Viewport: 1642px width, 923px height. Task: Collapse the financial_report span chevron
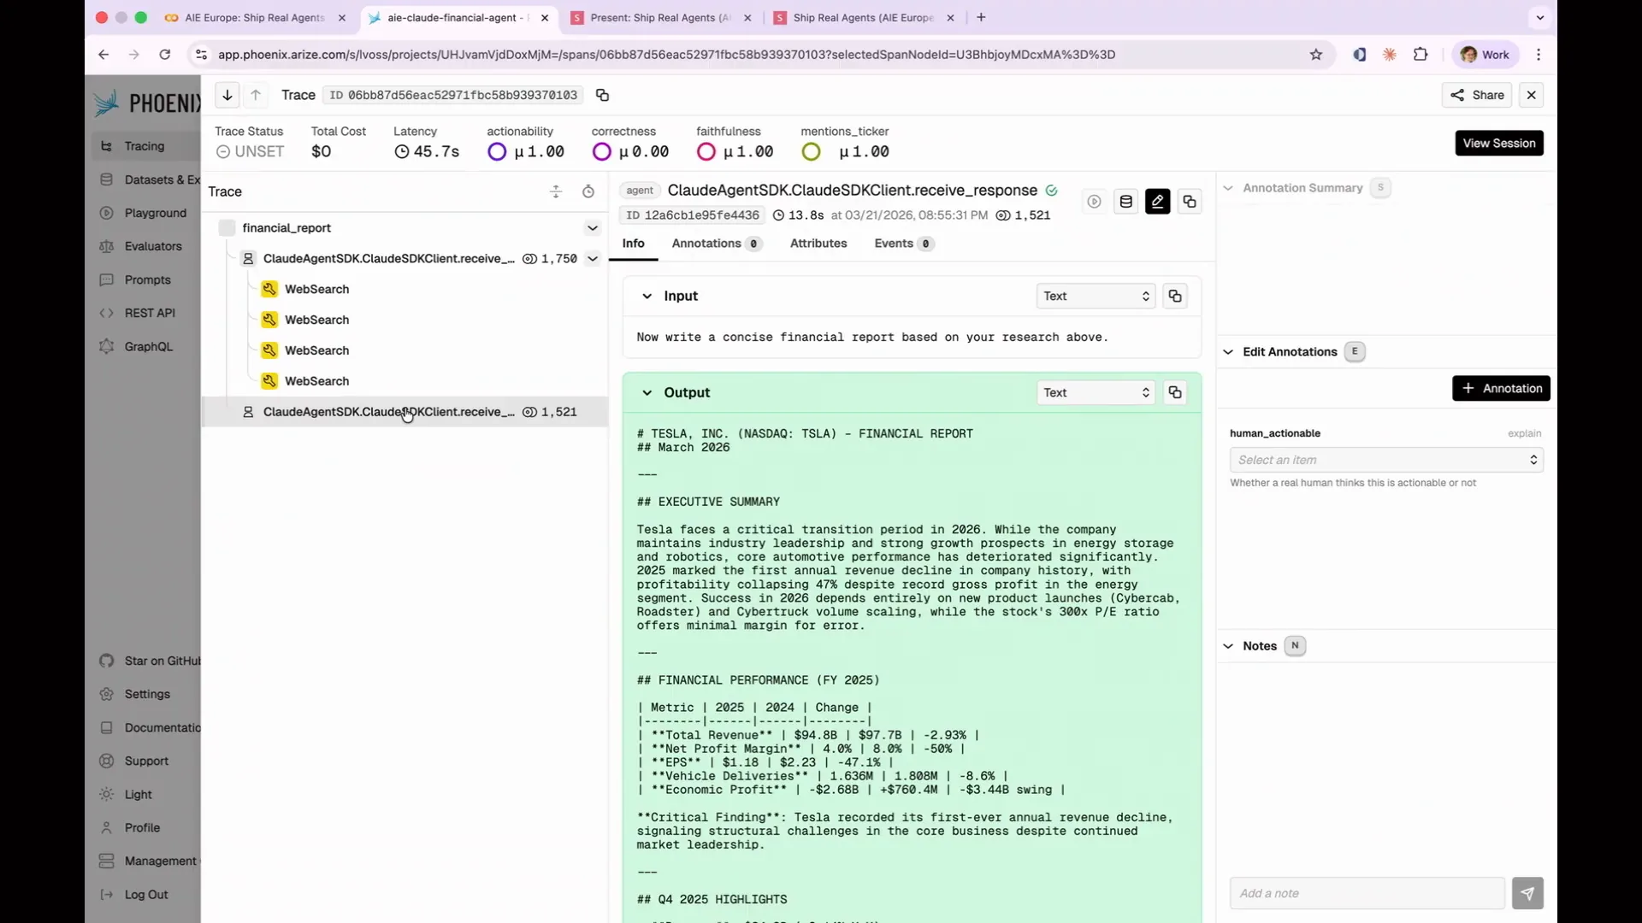pyautogui.click(x=592, y=228)
